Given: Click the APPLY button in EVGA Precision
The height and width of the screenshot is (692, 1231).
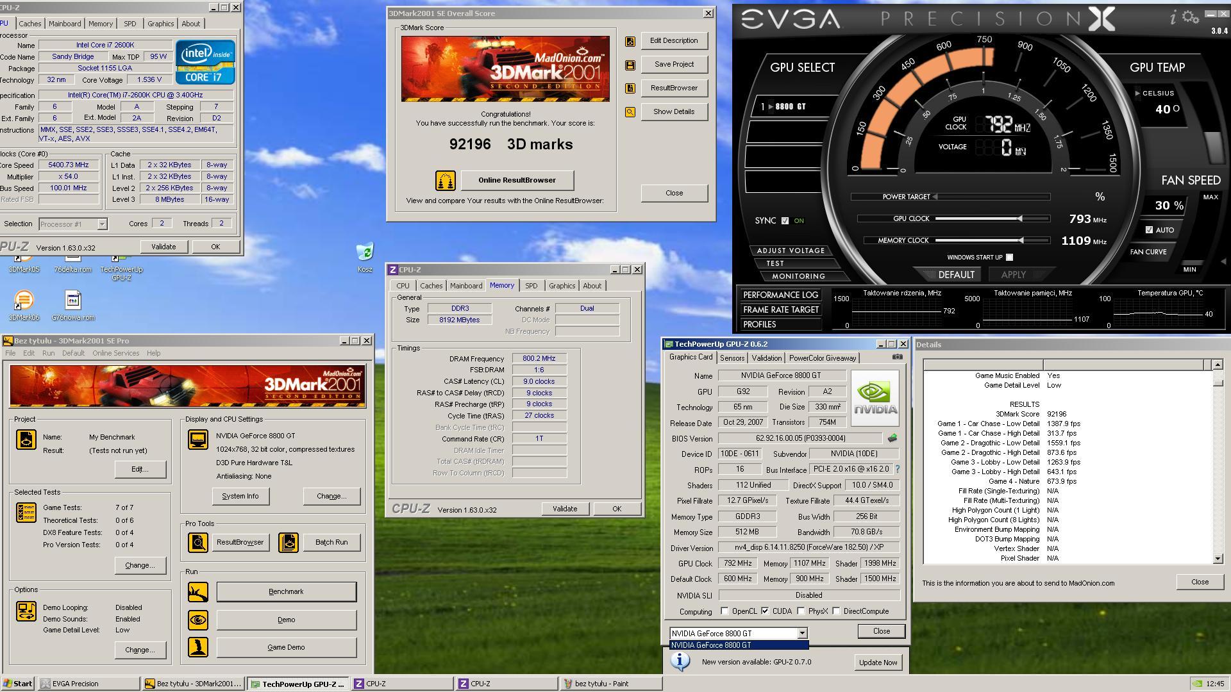Looking at the screenshot, I should pyautogui.click(x=1013, y=274).
